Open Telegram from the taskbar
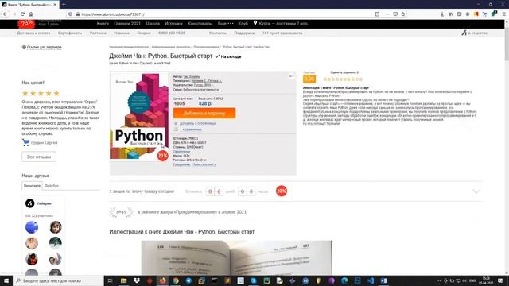This screenshot has width=509, height=286. (188, 280)
